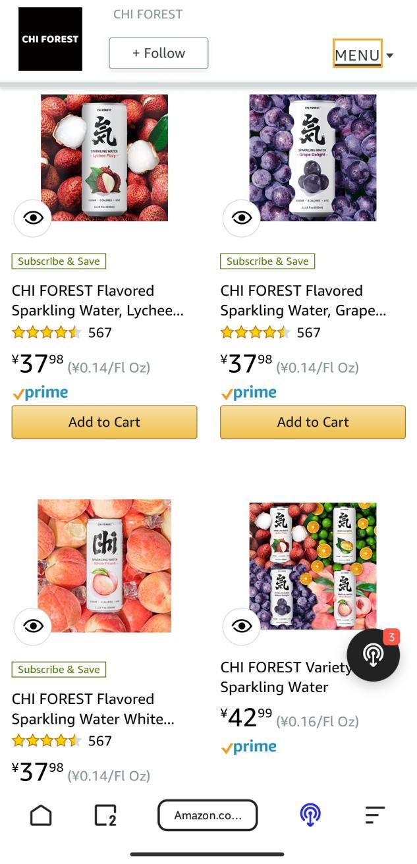
Task: Tap the prime badge under Lychee item
Action: click(x=40, y=393)
